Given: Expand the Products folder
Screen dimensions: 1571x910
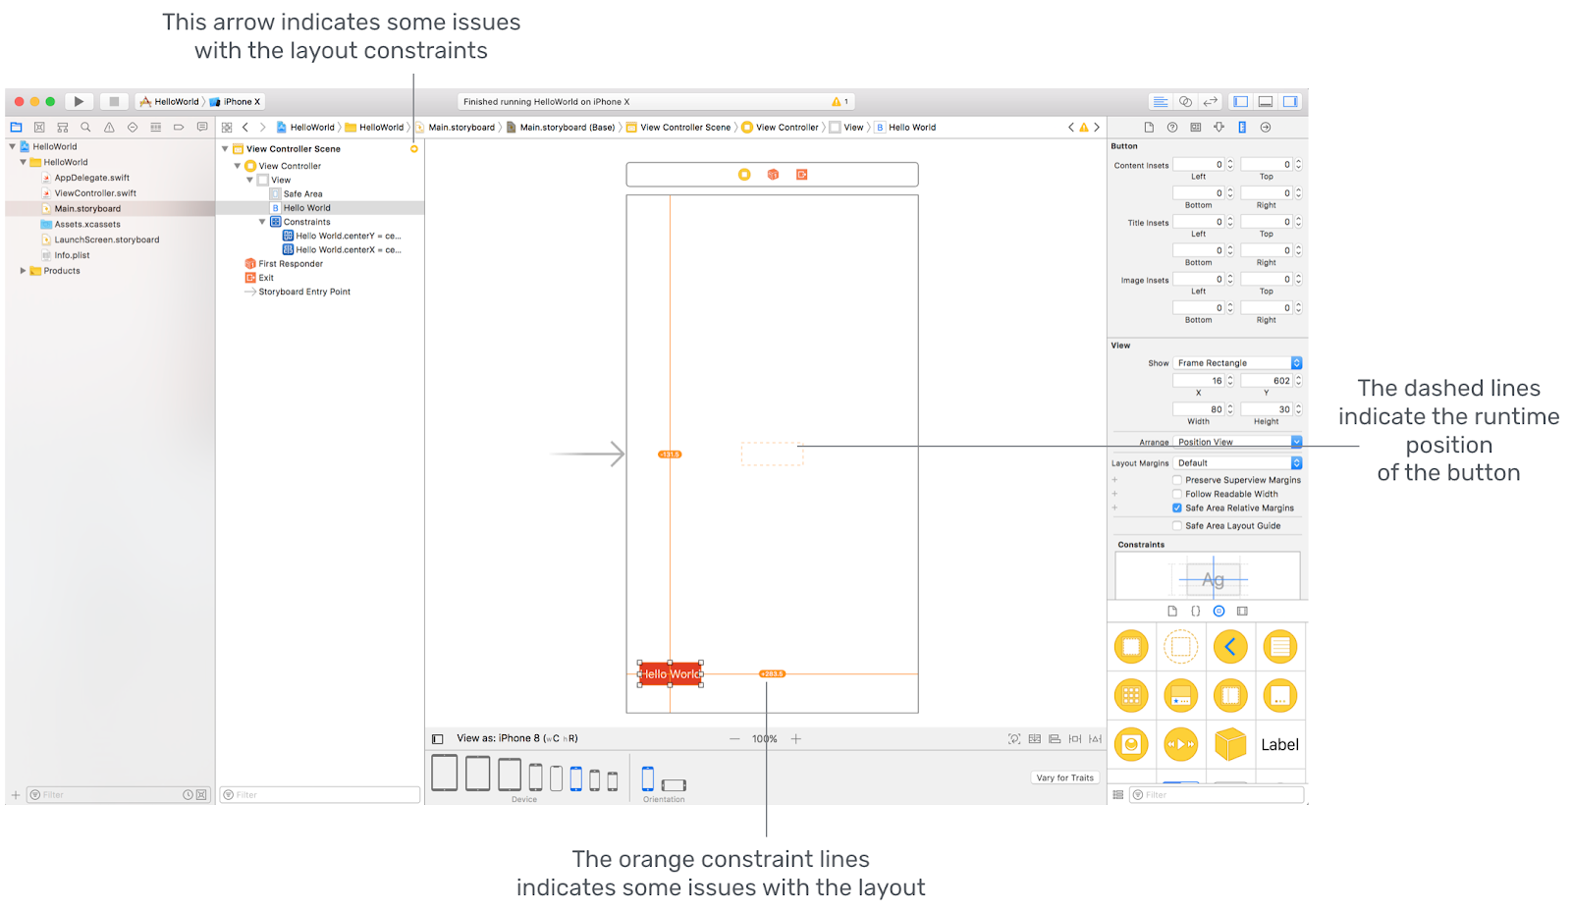Looking at the screenshot, I should tap(23, 270).
